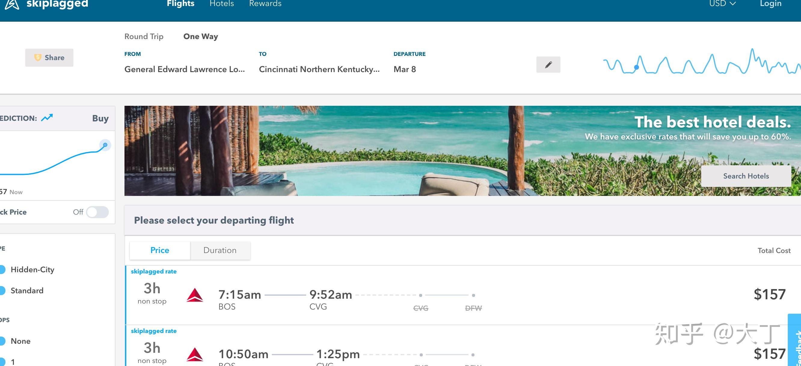This screenshot has height=366, width=801.
Task: Sort flights by Price tab
Action: tap(160, 250)
